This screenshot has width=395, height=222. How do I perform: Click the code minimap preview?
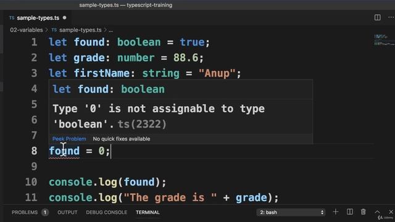coord(384,39)
